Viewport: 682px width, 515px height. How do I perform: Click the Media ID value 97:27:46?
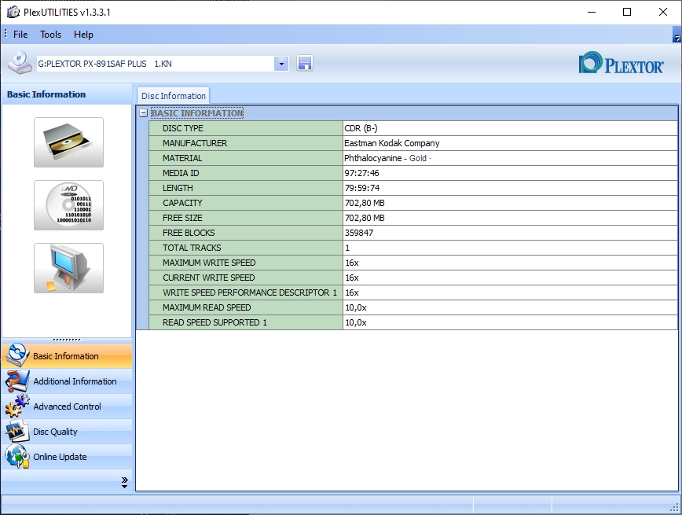(362, 173)
